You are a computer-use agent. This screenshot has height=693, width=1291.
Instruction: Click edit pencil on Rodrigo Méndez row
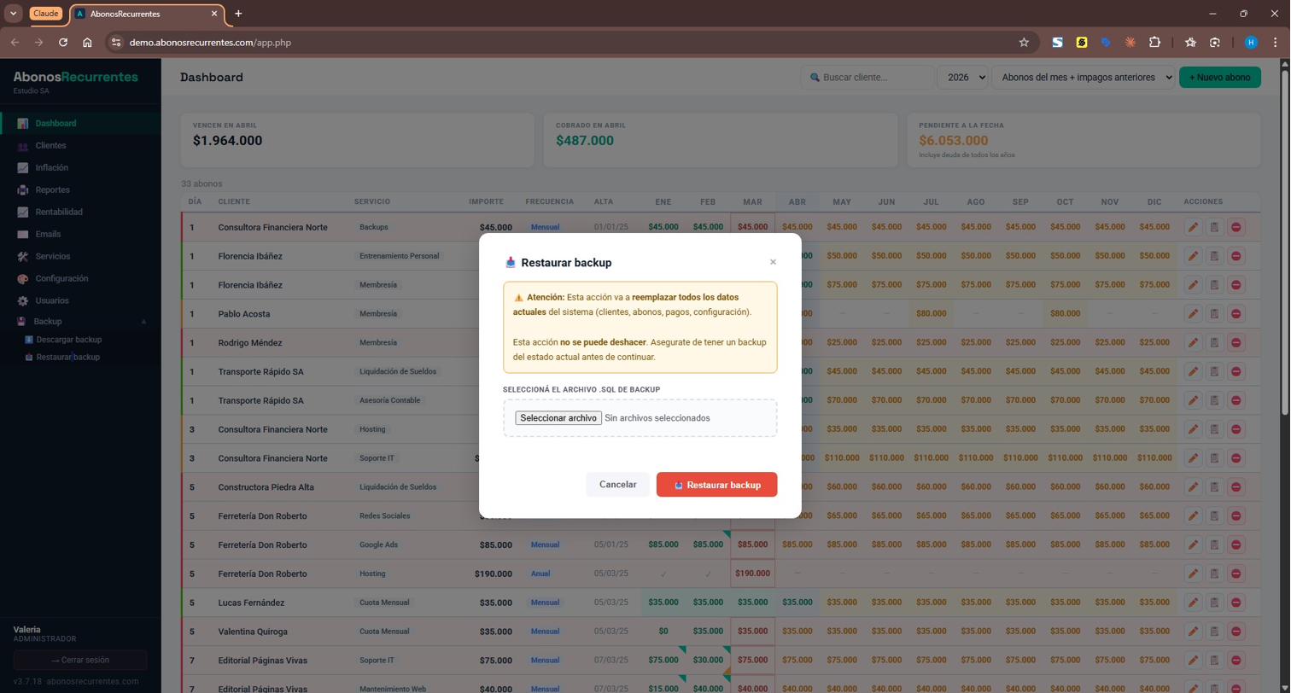(1192, 343)
